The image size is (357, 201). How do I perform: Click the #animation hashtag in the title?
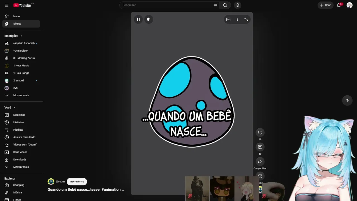pos(111,190)
